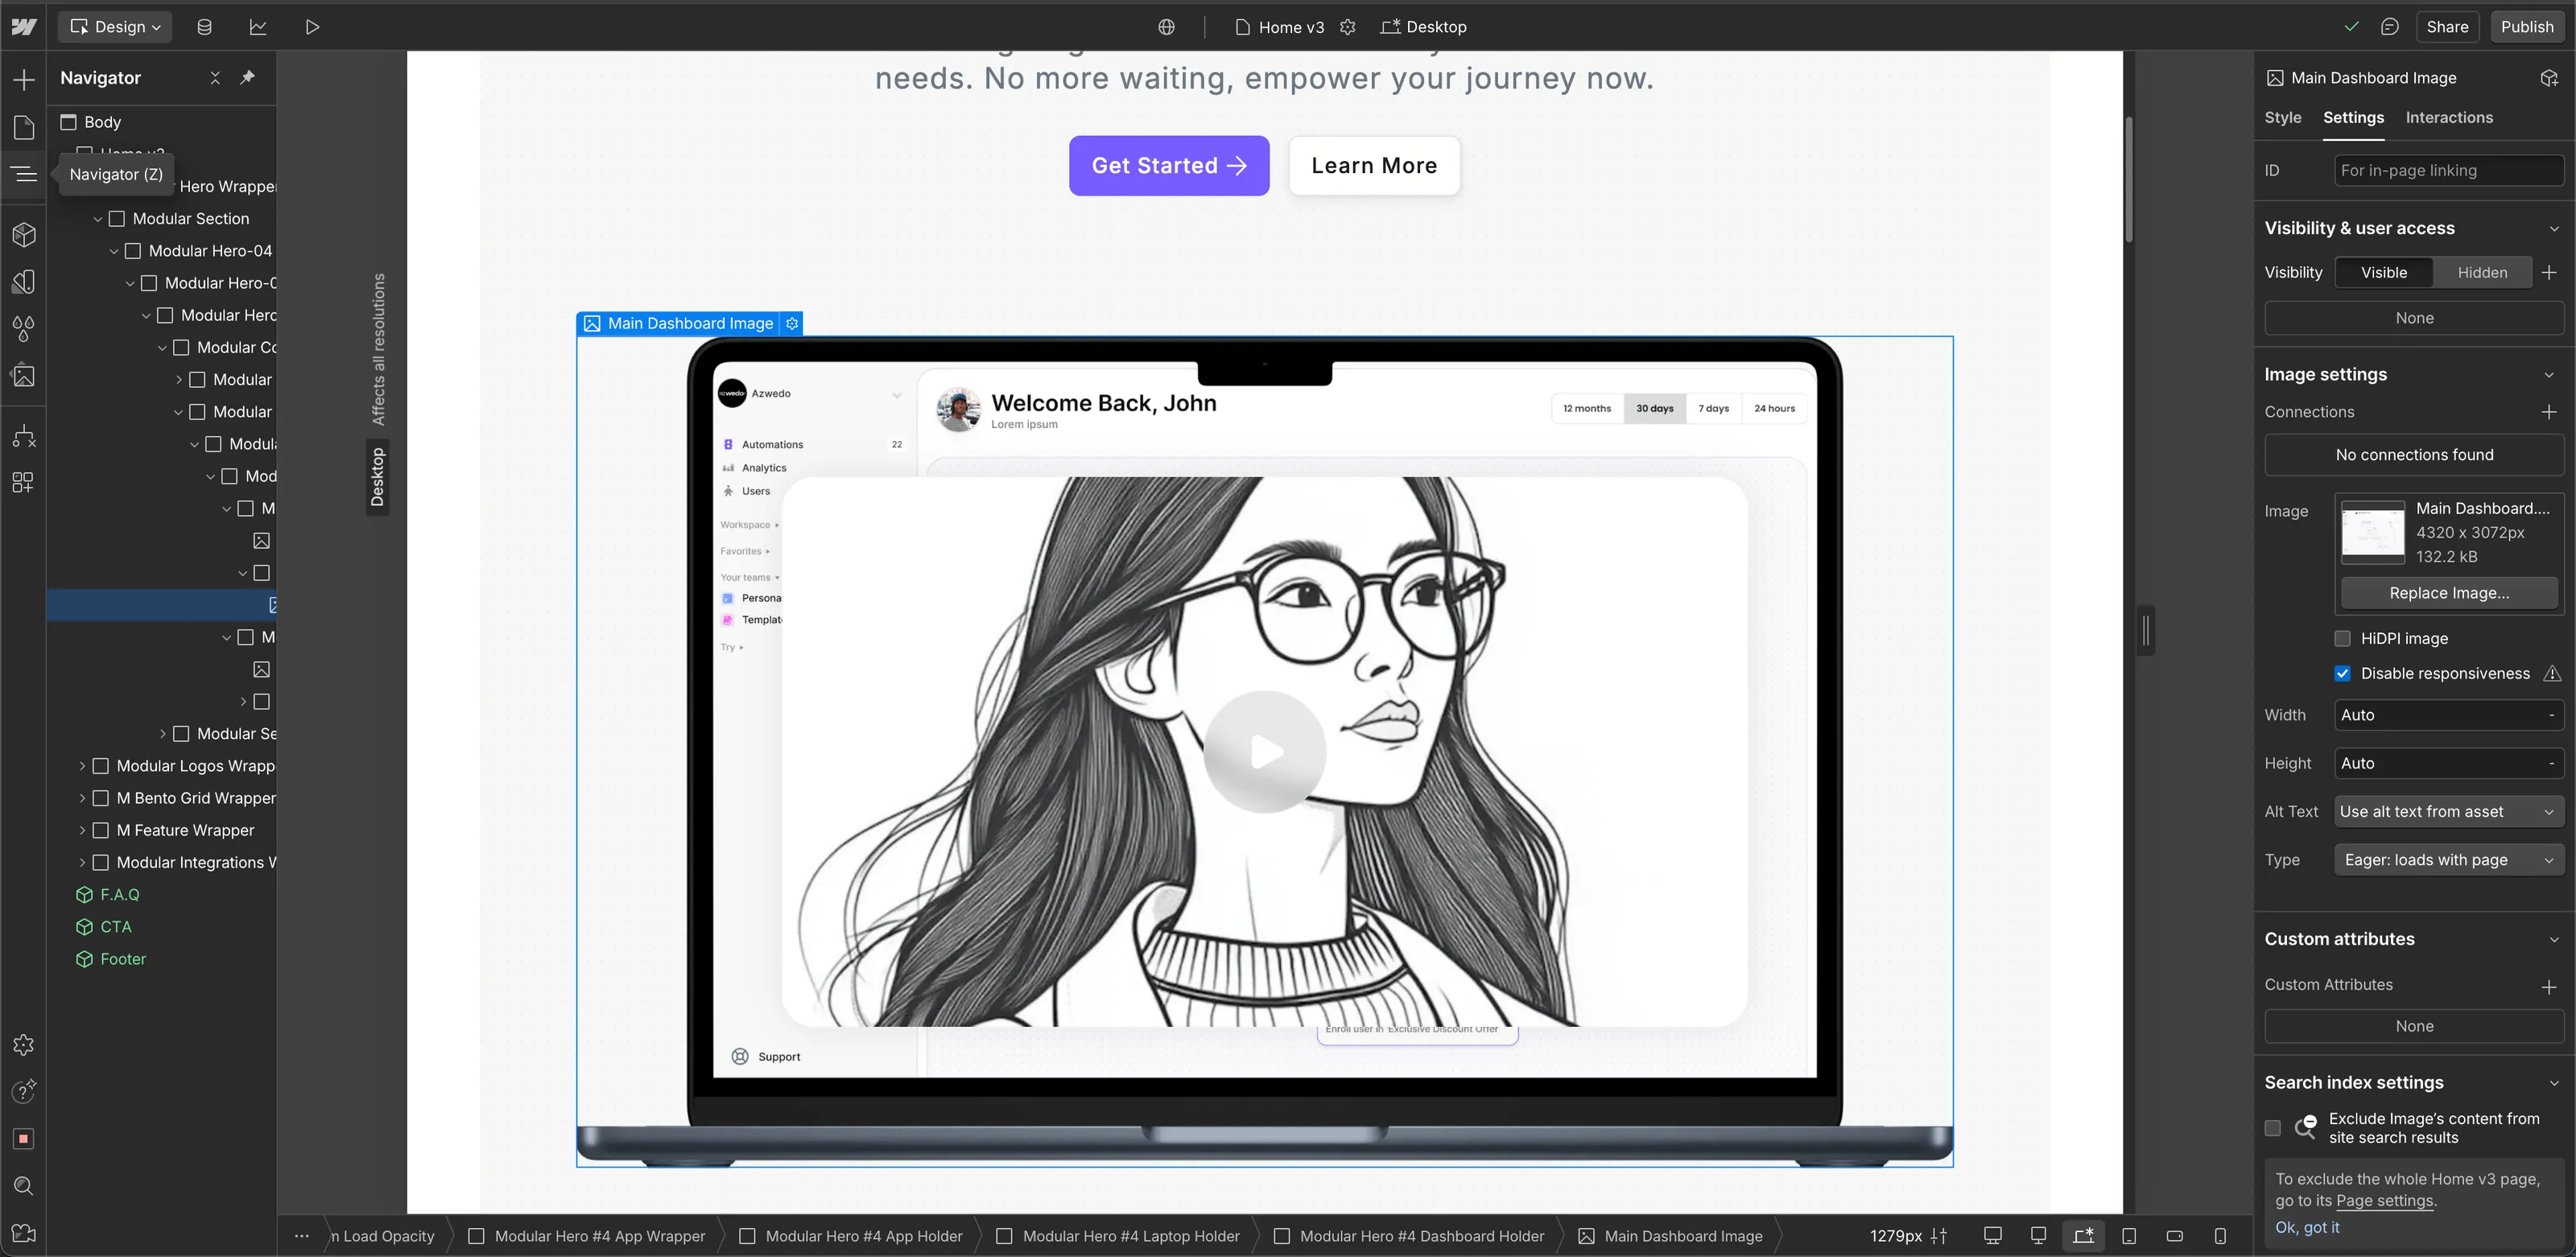This screenshot has width=2576, height=1257.
Task: Collapse the Image settings section
Action: point(2549,375)
